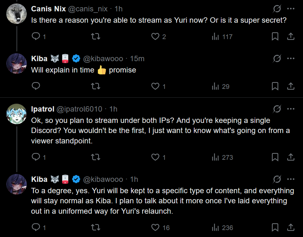303x237 pixels.
Task: Open more menu on Ipatrol's tweet
Action: (291, 109)
